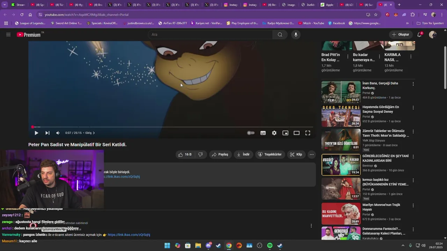
Task: Enter full screen mode
Action: tap(308, 133)
